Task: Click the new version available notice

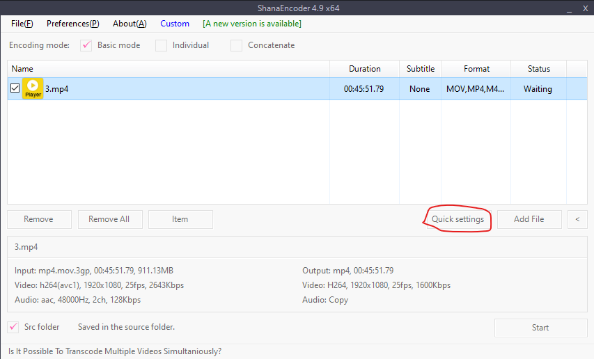Action: tap(252, 24)
